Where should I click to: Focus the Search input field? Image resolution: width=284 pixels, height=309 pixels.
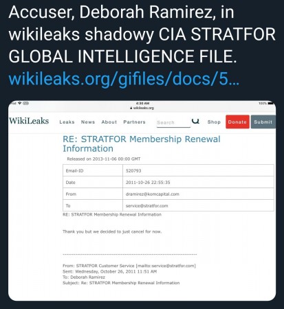(x=173, y=122)
